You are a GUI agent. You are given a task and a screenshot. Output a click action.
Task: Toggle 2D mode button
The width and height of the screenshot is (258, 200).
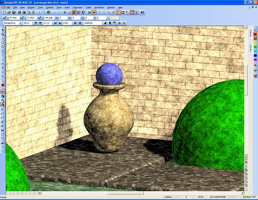[x=89, y=12]
